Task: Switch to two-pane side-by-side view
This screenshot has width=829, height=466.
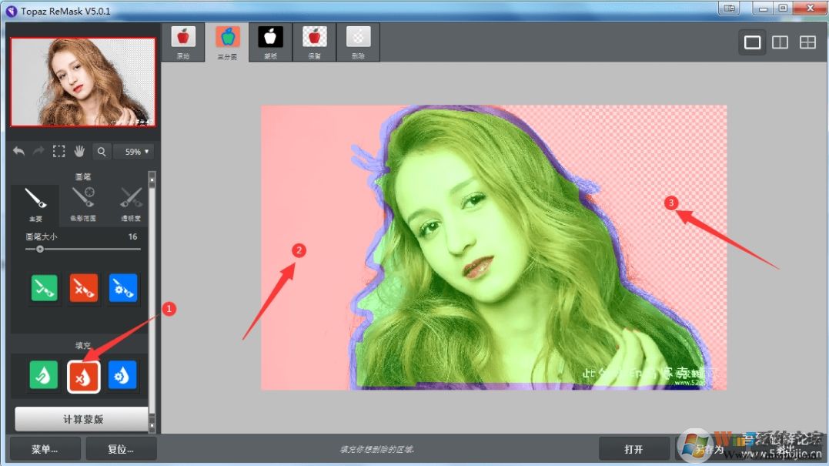Action: coord(780,42)
